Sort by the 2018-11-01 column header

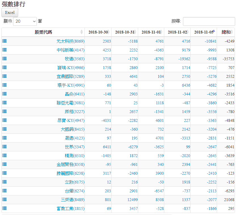151,32
